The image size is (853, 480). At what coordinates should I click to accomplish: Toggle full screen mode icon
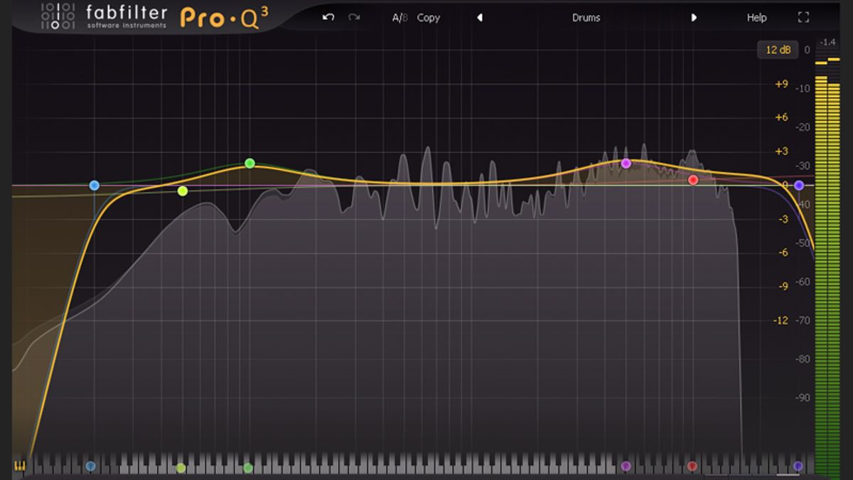(x=803, y=17)
